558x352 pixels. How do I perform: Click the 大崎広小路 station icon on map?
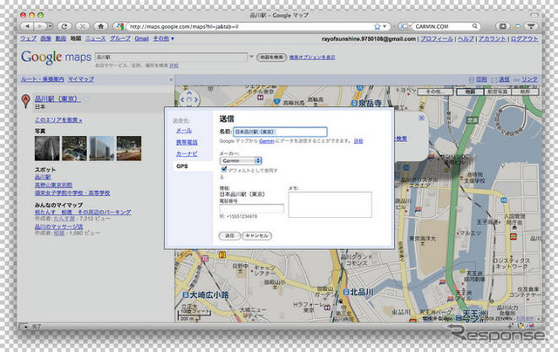click(x=186, y=294)
